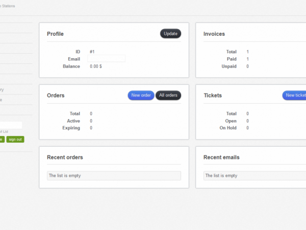Click the Tickets Open count value
The height and width of the screenshot is (230, 306).
(x=248, y=121)
